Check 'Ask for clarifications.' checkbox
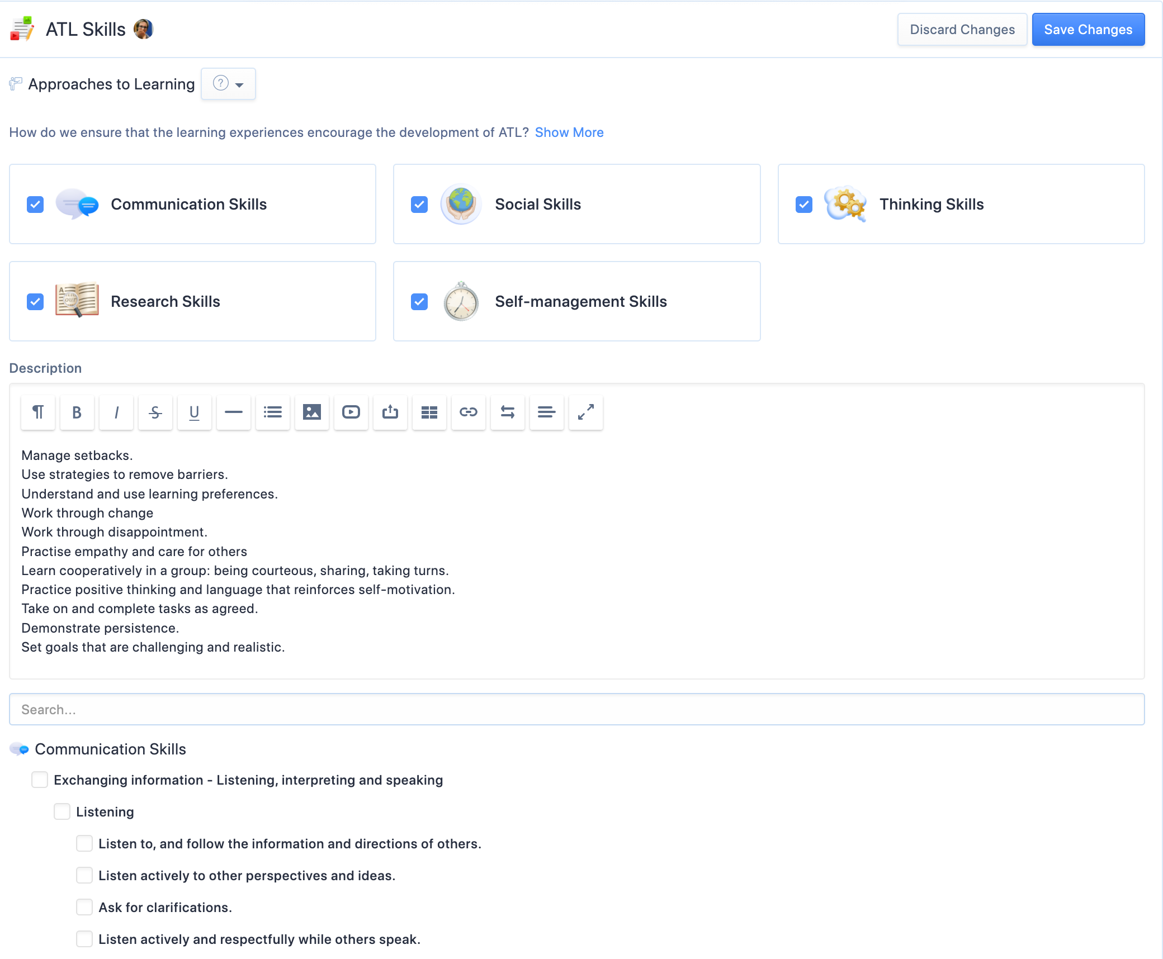The image size is (1163, 959). (84, 907)
